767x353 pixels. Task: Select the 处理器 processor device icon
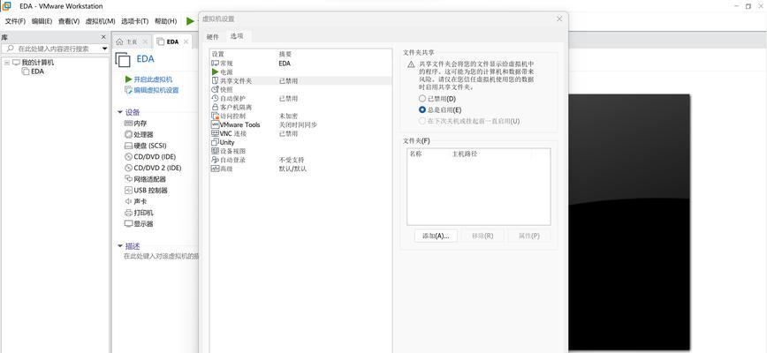[129, 134]
